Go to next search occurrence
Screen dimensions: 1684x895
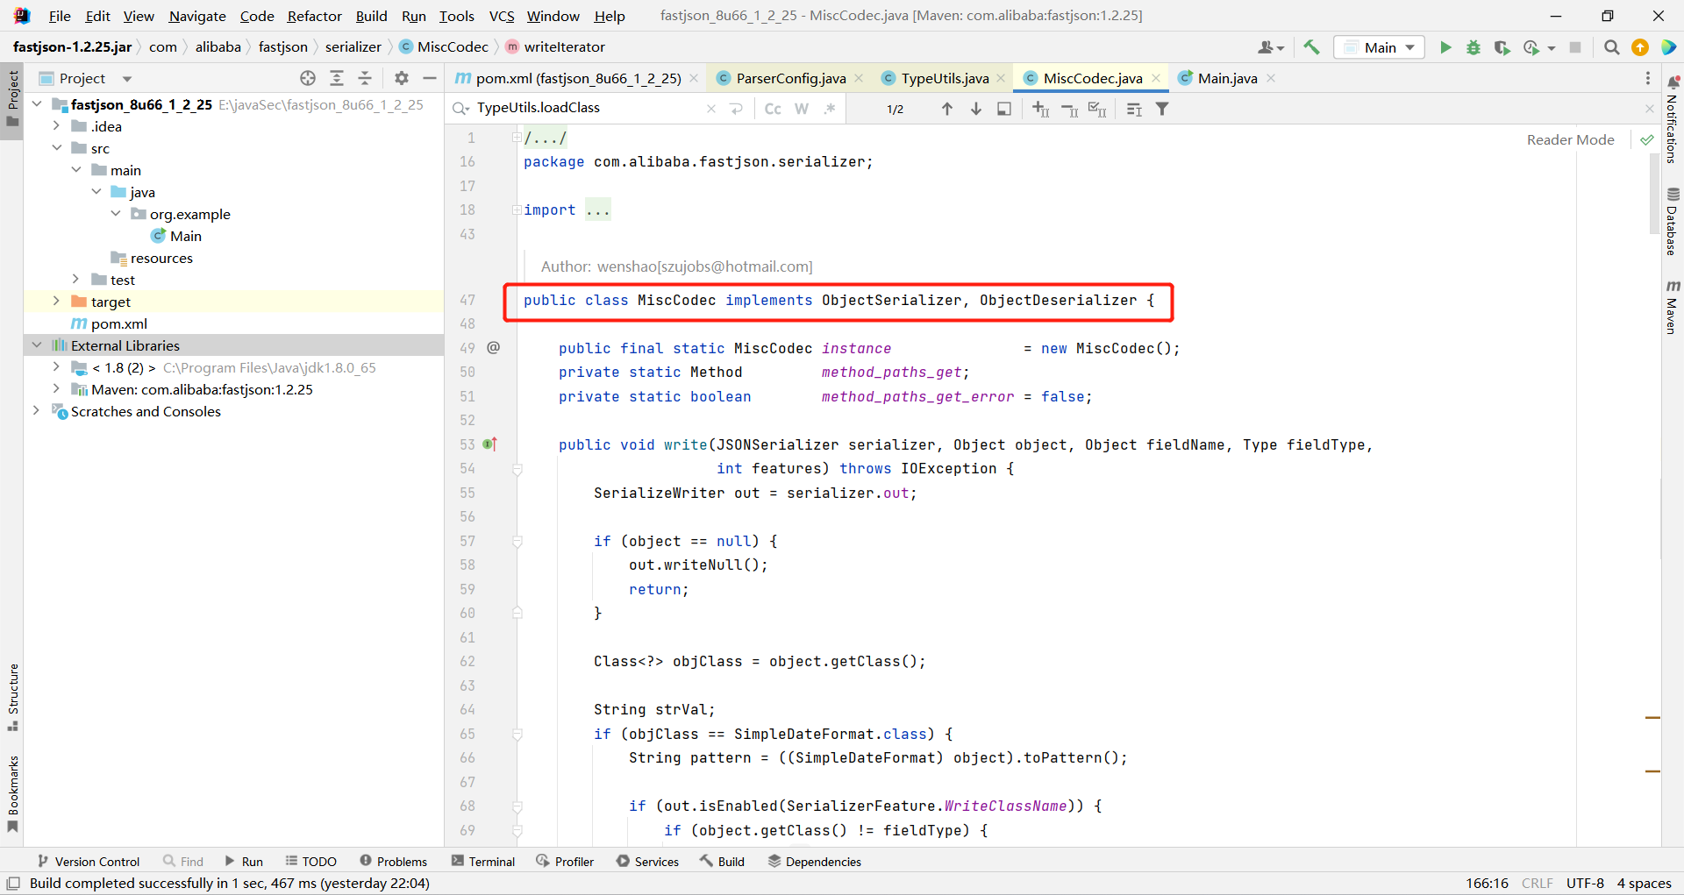(975, 109)
